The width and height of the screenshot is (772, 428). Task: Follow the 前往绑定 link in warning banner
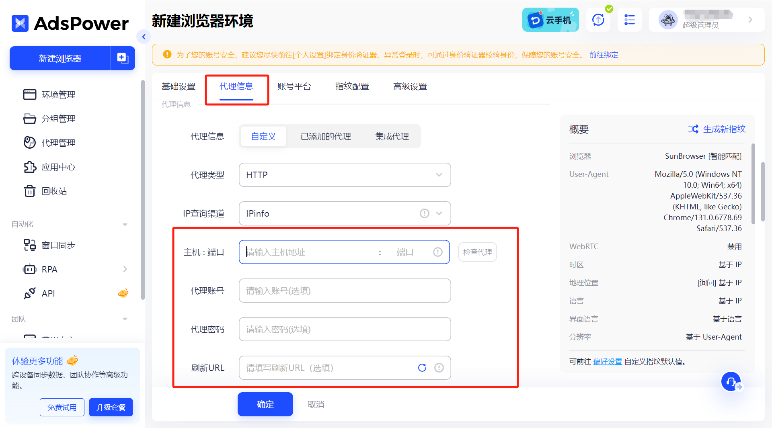603,55
